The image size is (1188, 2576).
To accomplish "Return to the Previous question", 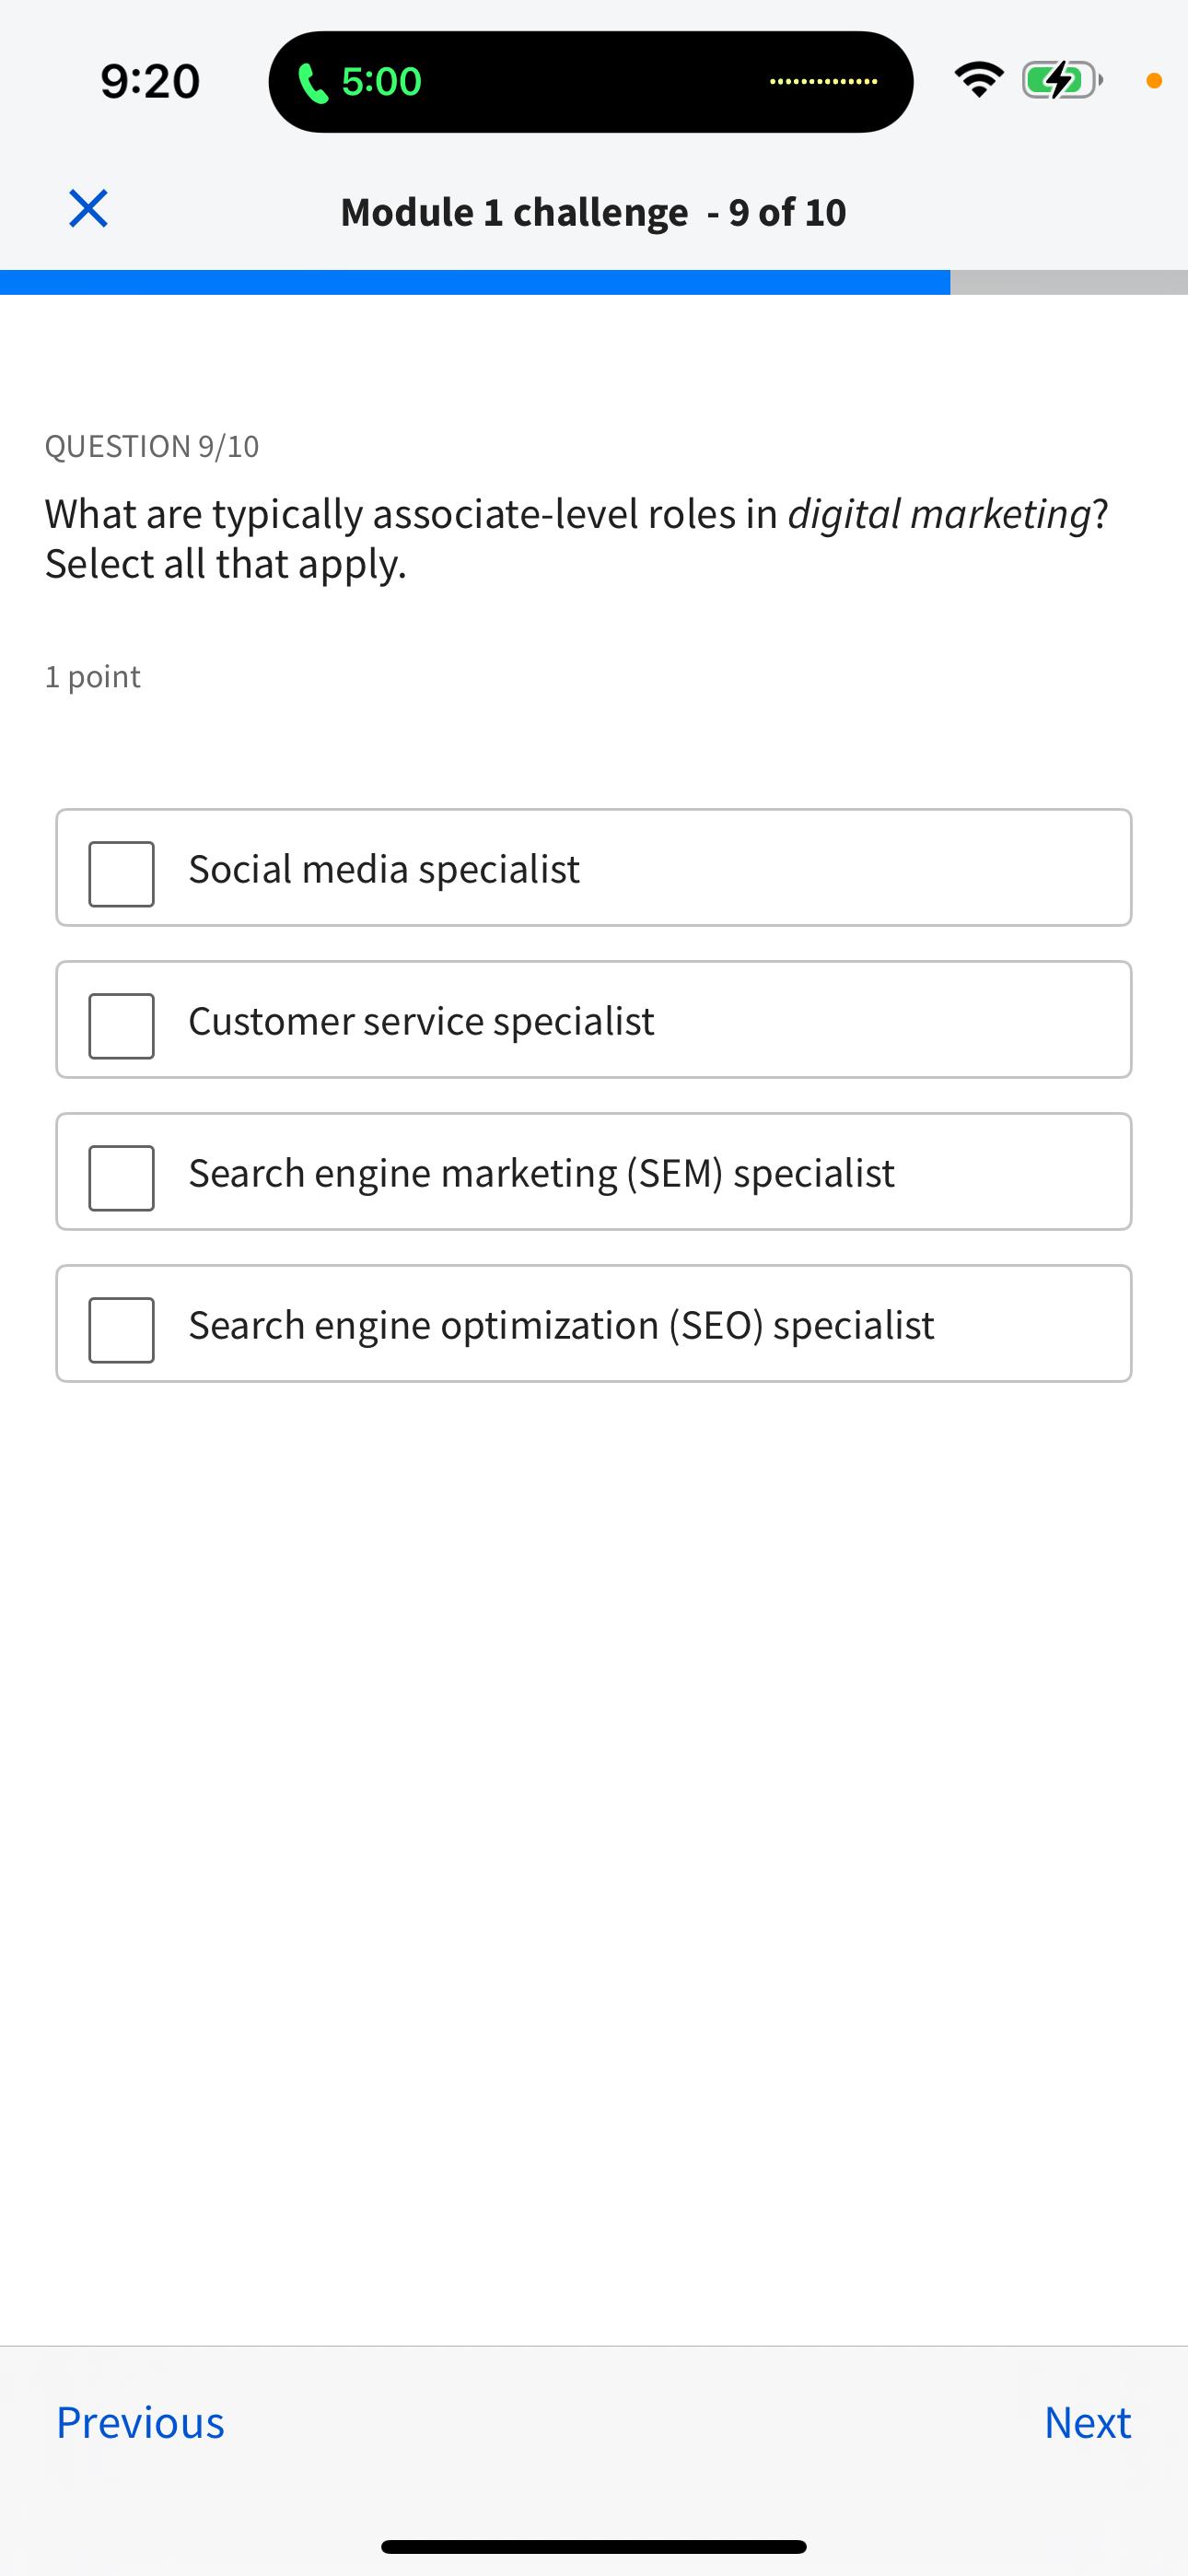I will [140, 2422].
